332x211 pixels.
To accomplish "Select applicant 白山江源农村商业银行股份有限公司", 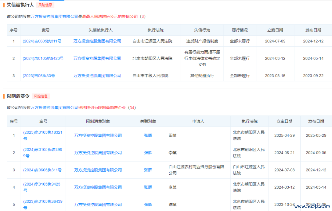I will [196, 170].
